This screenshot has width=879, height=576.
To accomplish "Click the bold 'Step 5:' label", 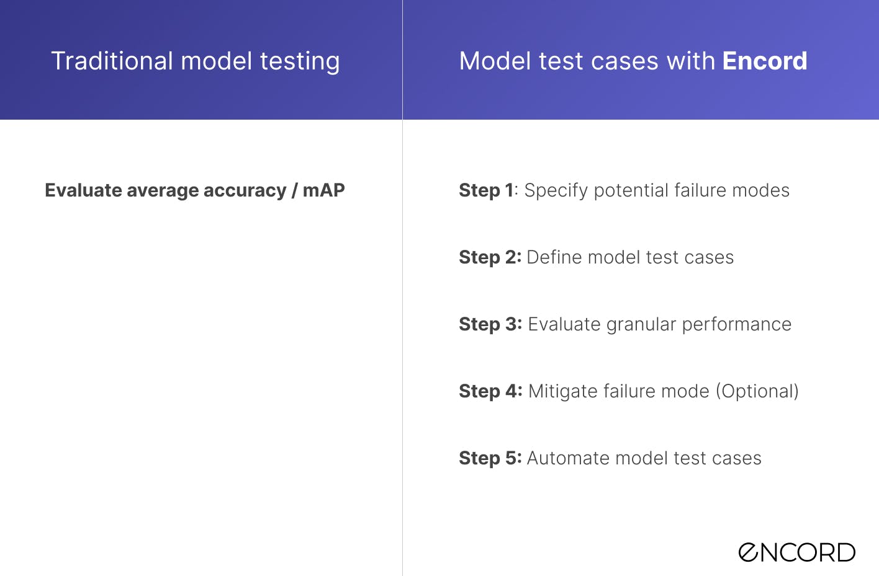I will (490, 458).
